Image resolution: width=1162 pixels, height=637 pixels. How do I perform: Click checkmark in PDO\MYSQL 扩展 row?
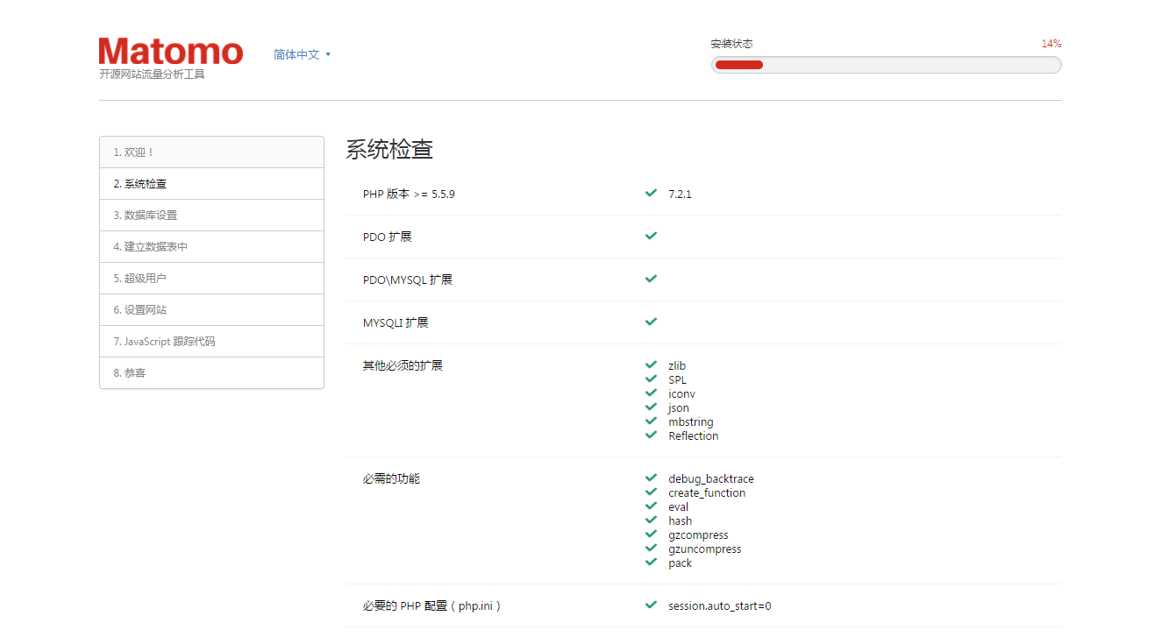pos(651,279)
